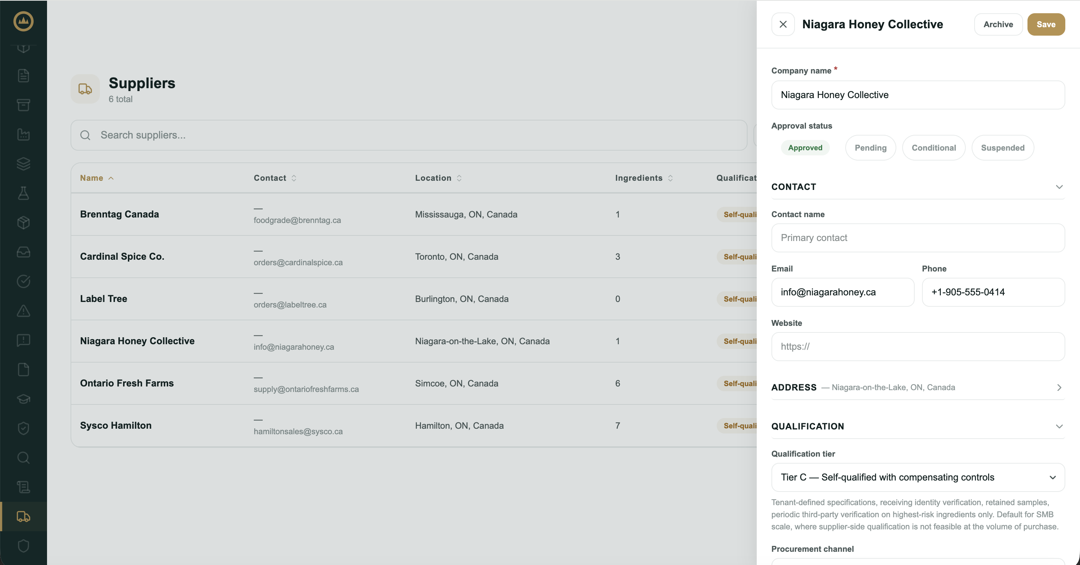Open the Sysco Hamilton supplier row
Image resolution: width=1080 pixels, height=565 pixels.
[414, 426]
